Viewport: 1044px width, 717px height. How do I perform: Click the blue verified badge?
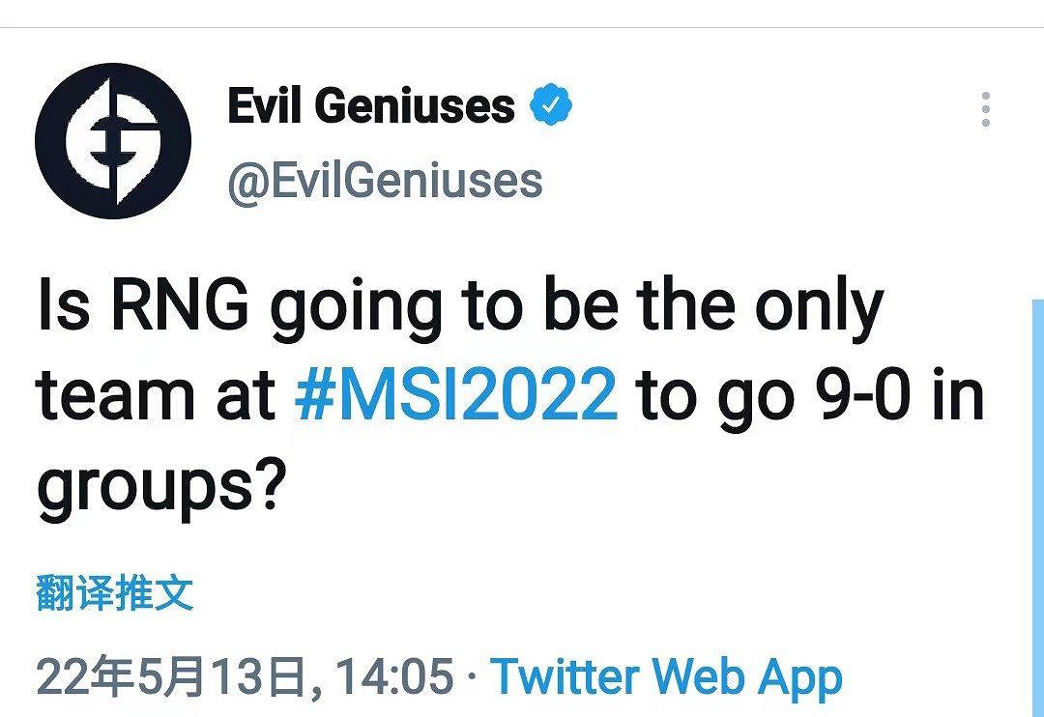[551, 106]
